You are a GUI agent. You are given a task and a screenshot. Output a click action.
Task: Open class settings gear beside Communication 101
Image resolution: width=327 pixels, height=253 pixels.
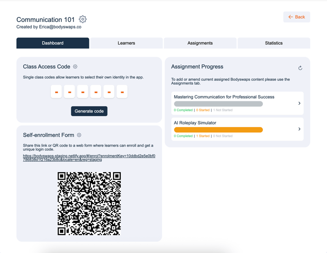[x=83, y=19]
